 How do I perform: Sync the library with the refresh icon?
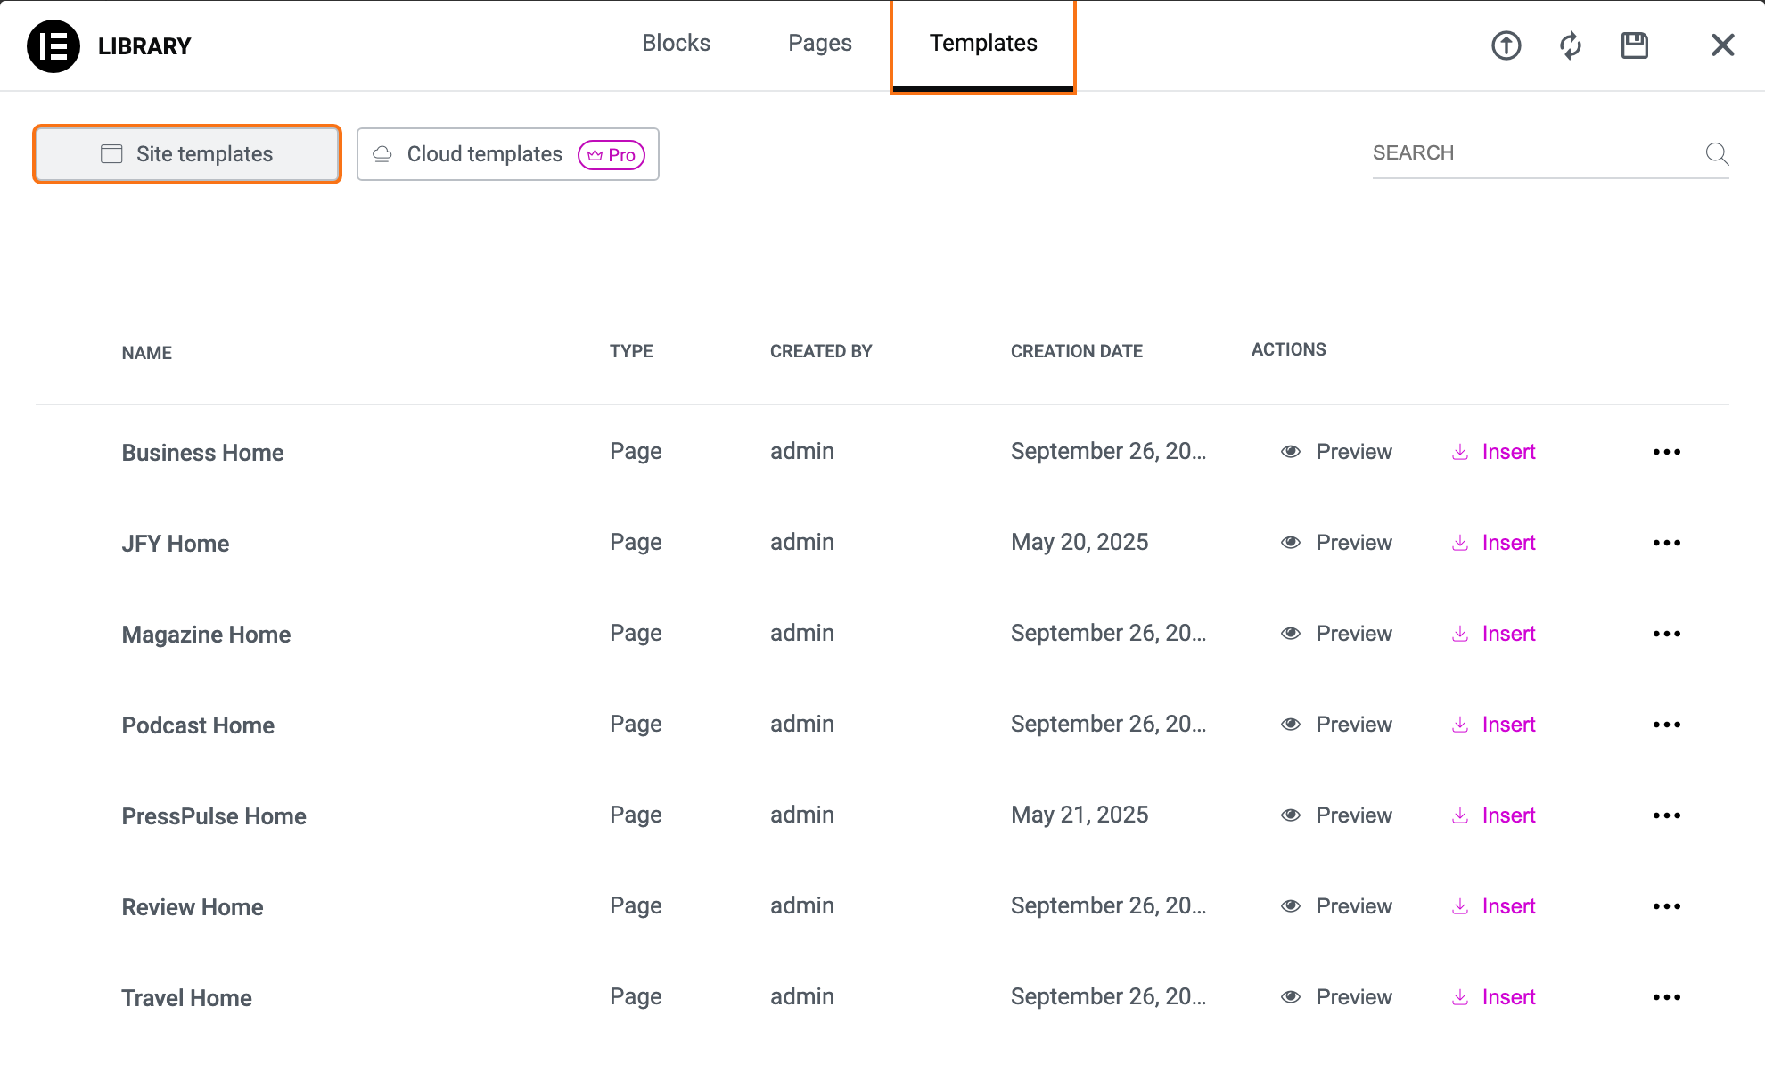click(x=1571, y=45)
